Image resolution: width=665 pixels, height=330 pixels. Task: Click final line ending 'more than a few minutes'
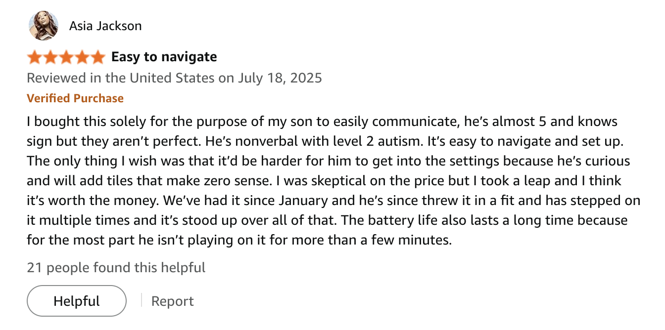click(x=239, y=240)
